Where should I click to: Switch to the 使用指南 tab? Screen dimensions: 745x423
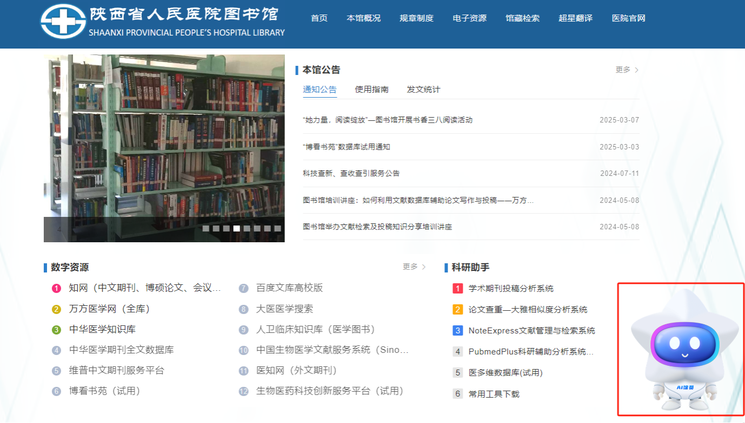[x=371, y=90]
